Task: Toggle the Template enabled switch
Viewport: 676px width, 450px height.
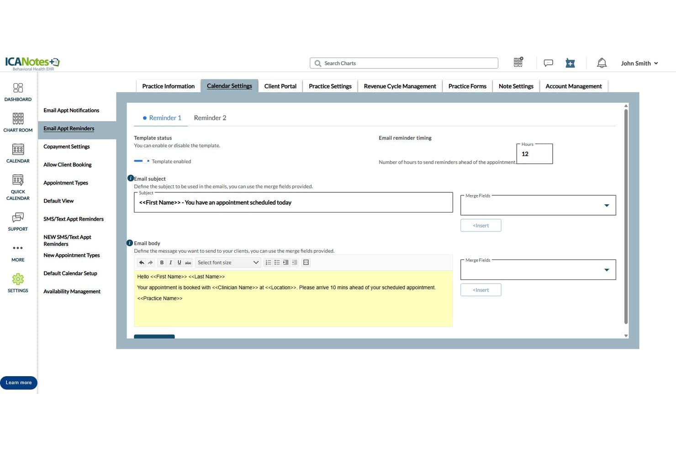Action: click(x=142, y=161)
